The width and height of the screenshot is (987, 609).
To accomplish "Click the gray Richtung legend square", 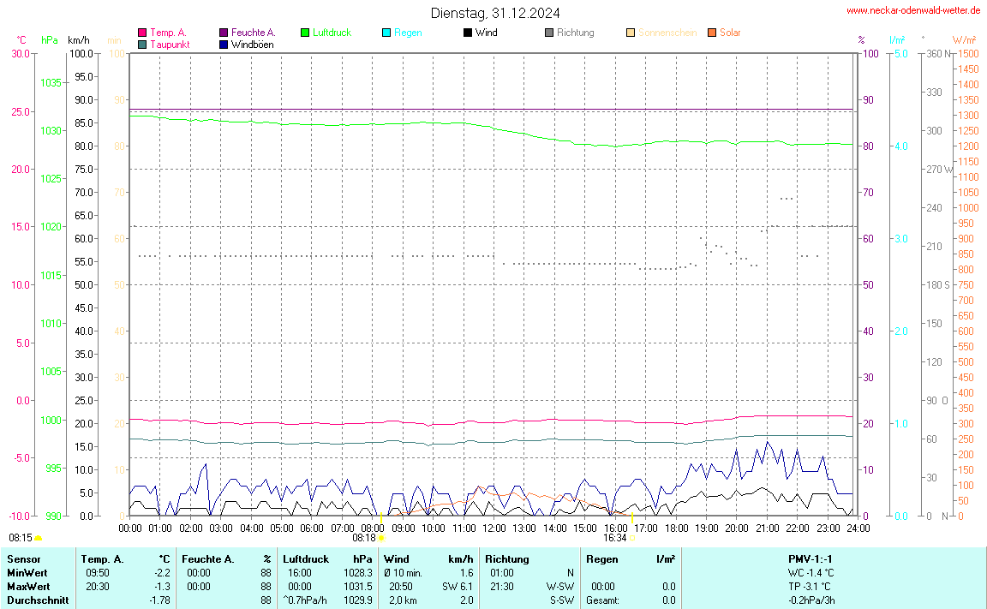I will pos(549,33).
